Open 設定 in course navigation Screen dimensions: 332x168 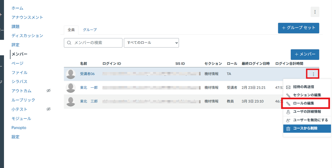(16, 137)
